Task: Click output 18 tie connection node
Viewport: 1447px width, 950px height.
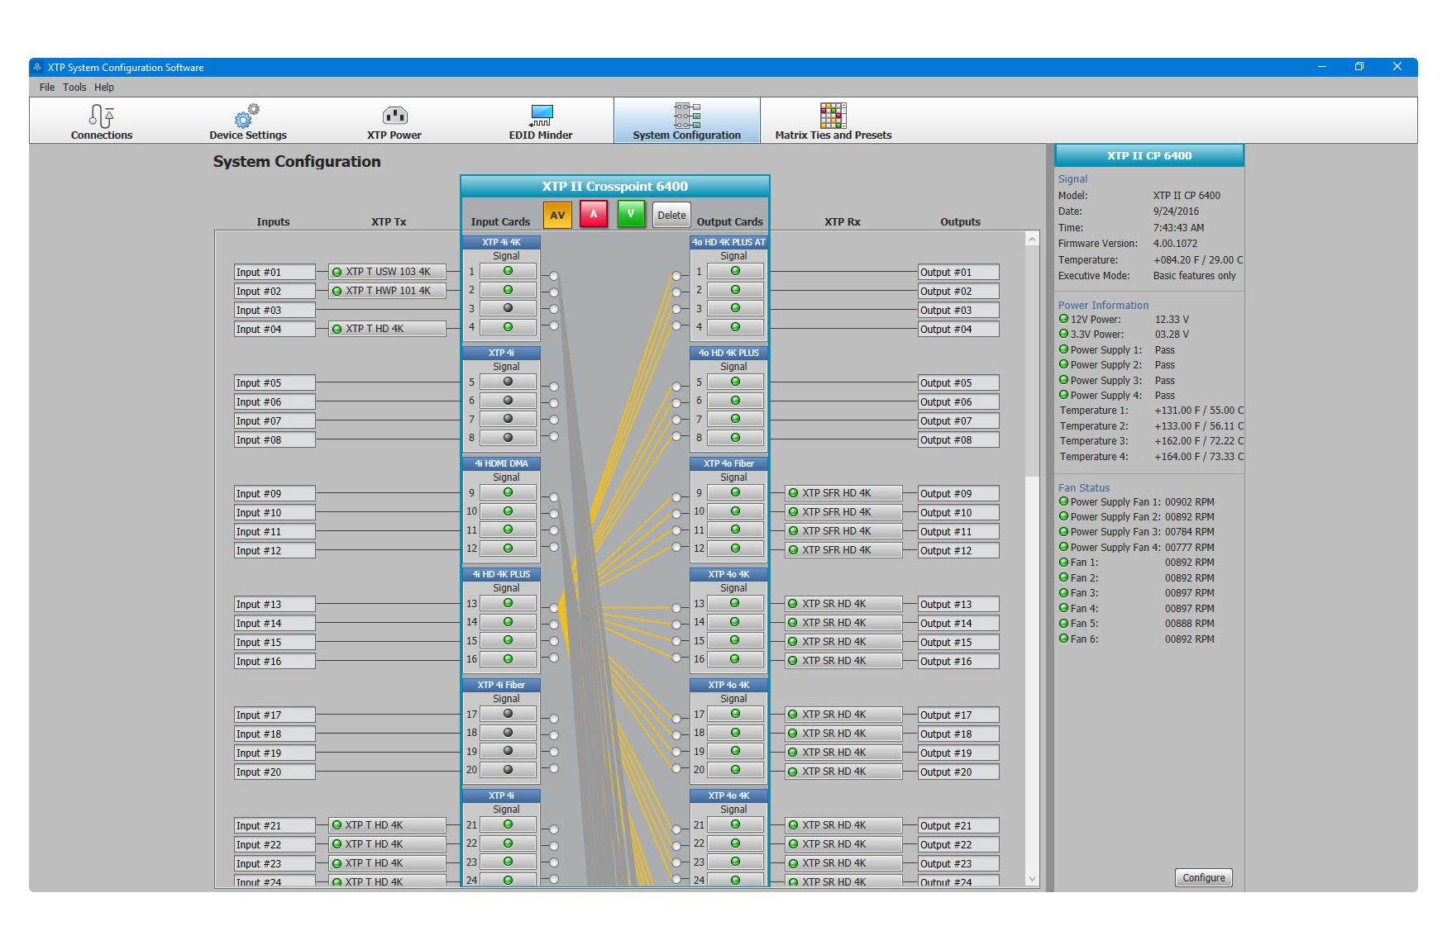Action: pyautogui.click(x=676, y=735)
